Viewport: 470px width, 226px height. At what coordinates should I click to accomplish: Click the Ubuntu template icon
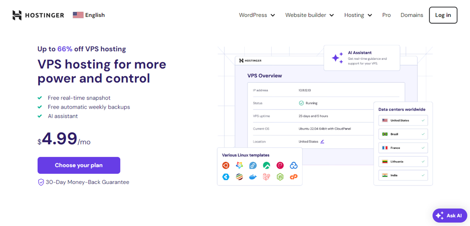[x=226, y=166]
